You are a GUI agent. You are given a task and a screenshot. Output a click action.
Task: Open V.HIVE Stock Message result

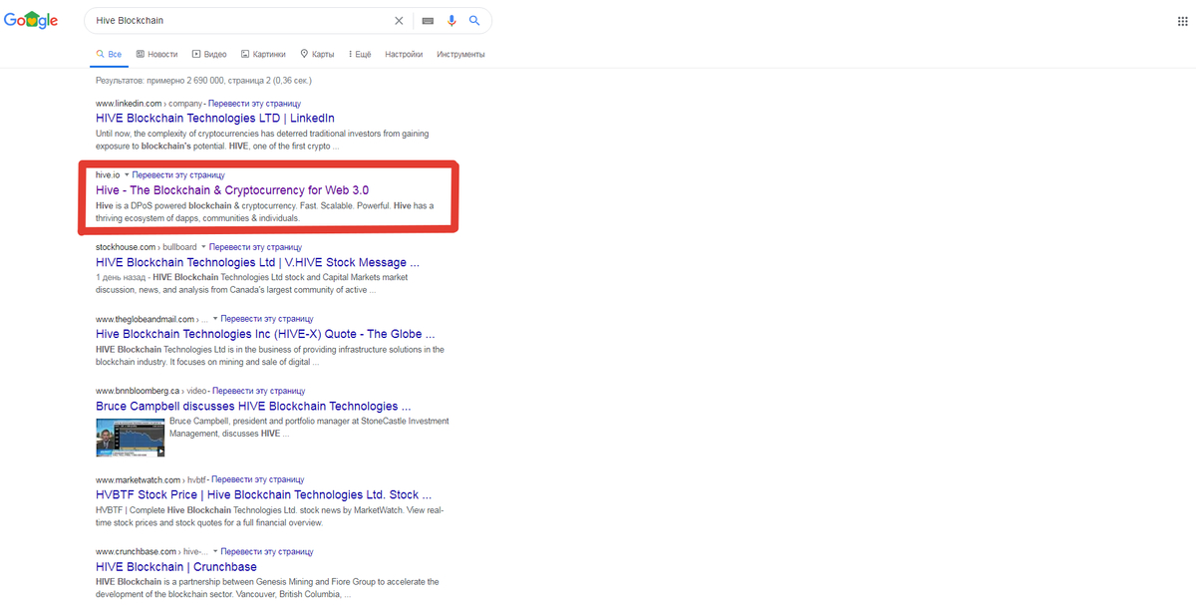tap(257, 262)
